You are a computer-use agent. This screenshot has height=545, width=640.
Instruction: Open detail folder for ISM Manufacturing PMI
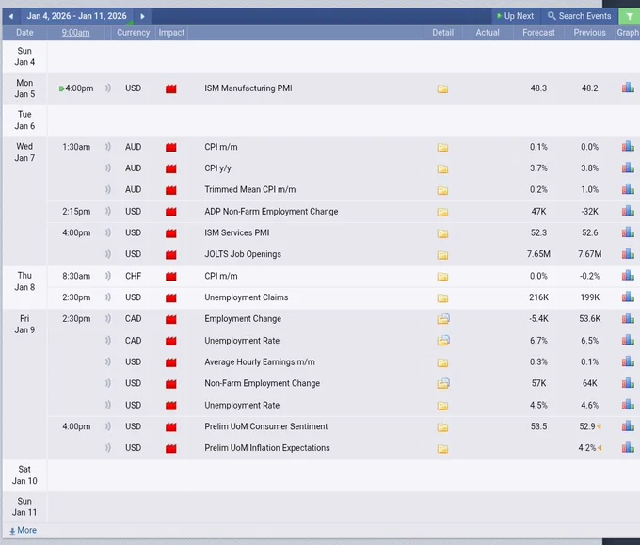click(x=442, y=88)
